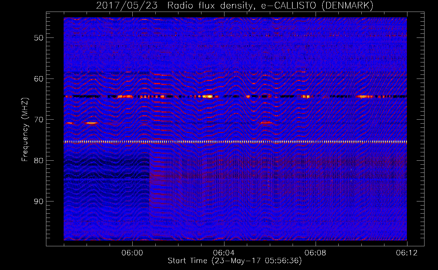Image resolution: width=438 pixels, height=270 pixels.
Task: Click the "Start Time (23-May-17 05:56:36)" label
Action: pyautogui.click(x=235, y=261)
